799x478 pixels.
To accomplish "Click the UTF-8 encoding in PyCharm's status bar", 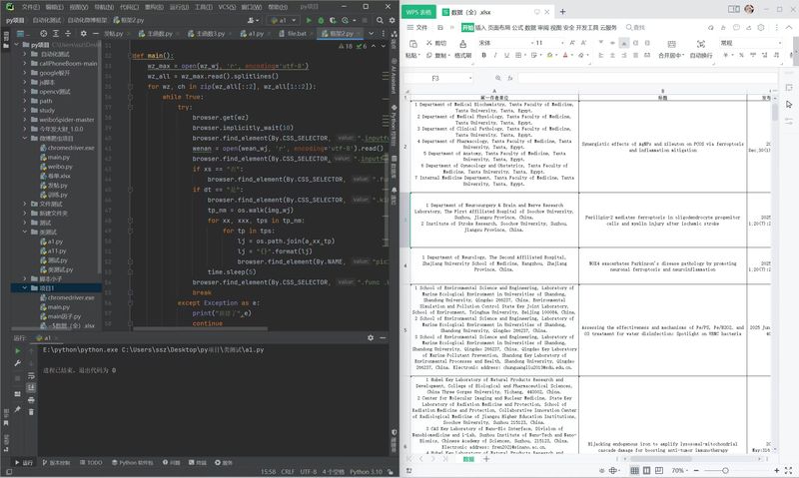I will click(308, 471).
